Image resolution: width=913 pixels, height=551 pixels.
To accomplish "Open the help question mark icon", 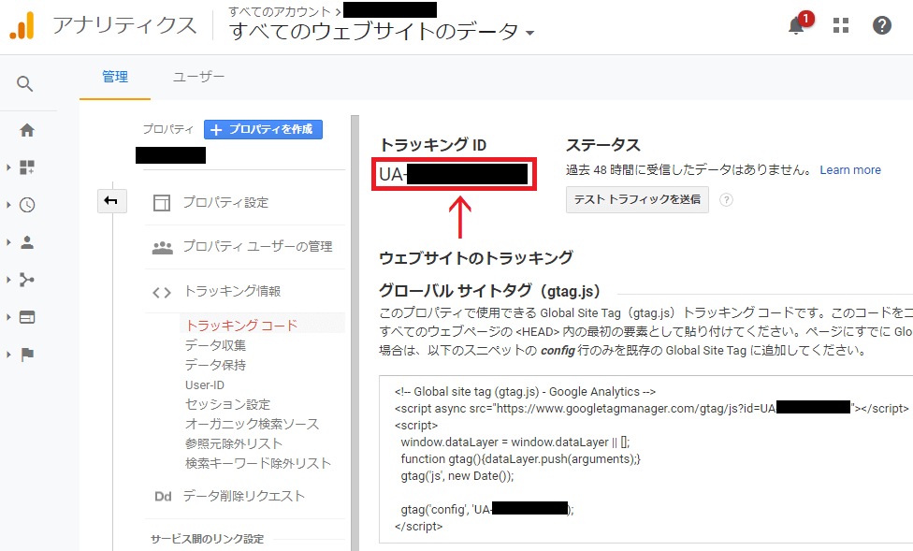I will click(x=881, y=25).
